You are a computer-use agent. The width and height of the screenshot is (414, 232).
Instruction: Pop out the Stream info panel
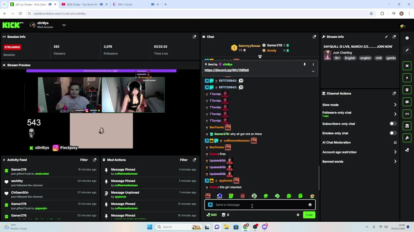coord(394,37)
